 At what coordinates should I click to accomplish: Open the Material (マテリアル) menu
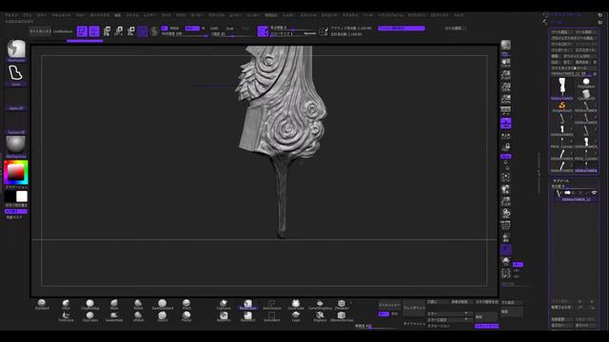[x=216, y=15]
